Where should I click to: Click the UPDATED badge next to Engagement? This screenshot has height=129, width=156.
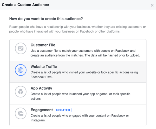(x=63, y=110)
